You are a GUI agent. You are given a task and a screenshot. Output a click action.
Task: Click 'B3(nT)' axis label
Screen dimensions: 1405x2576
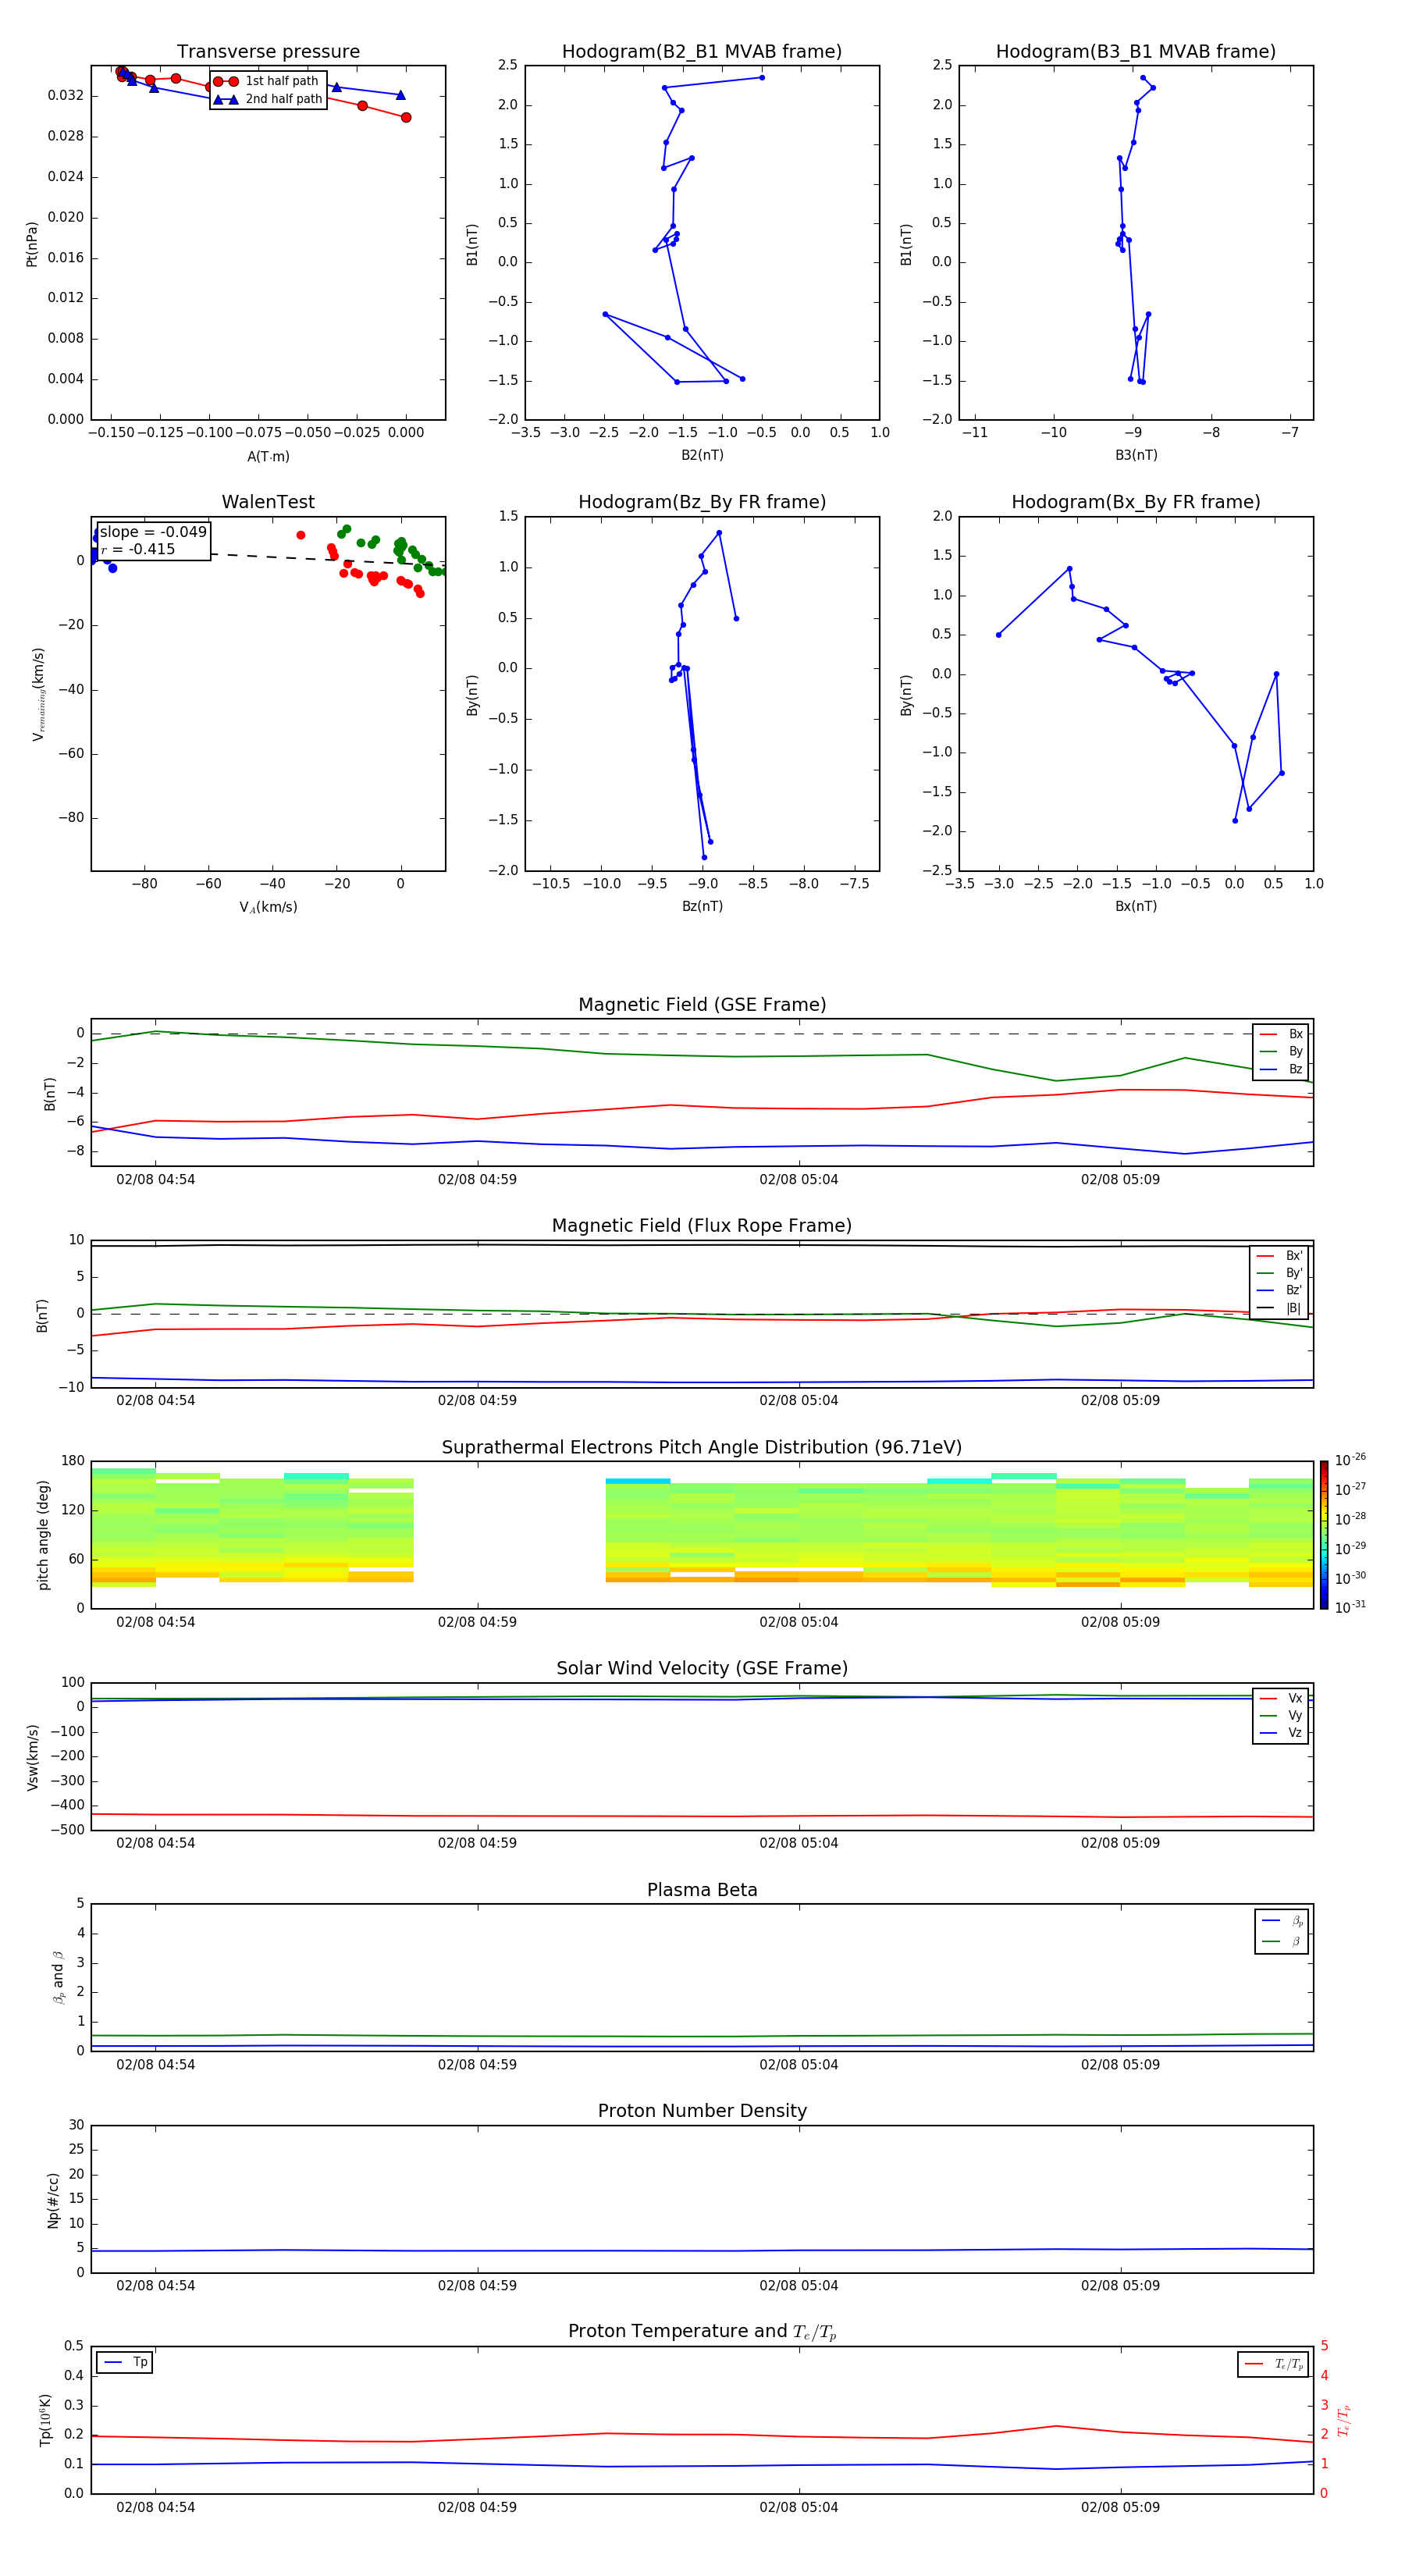pos(1136,455)
